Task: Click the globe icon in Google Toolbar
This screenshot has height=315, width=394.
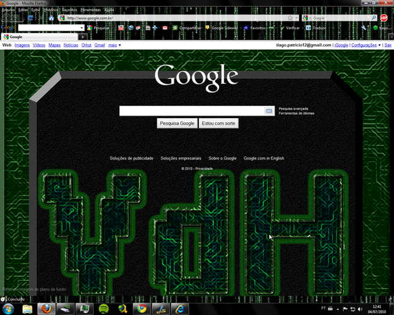Action: click(131, 28)
